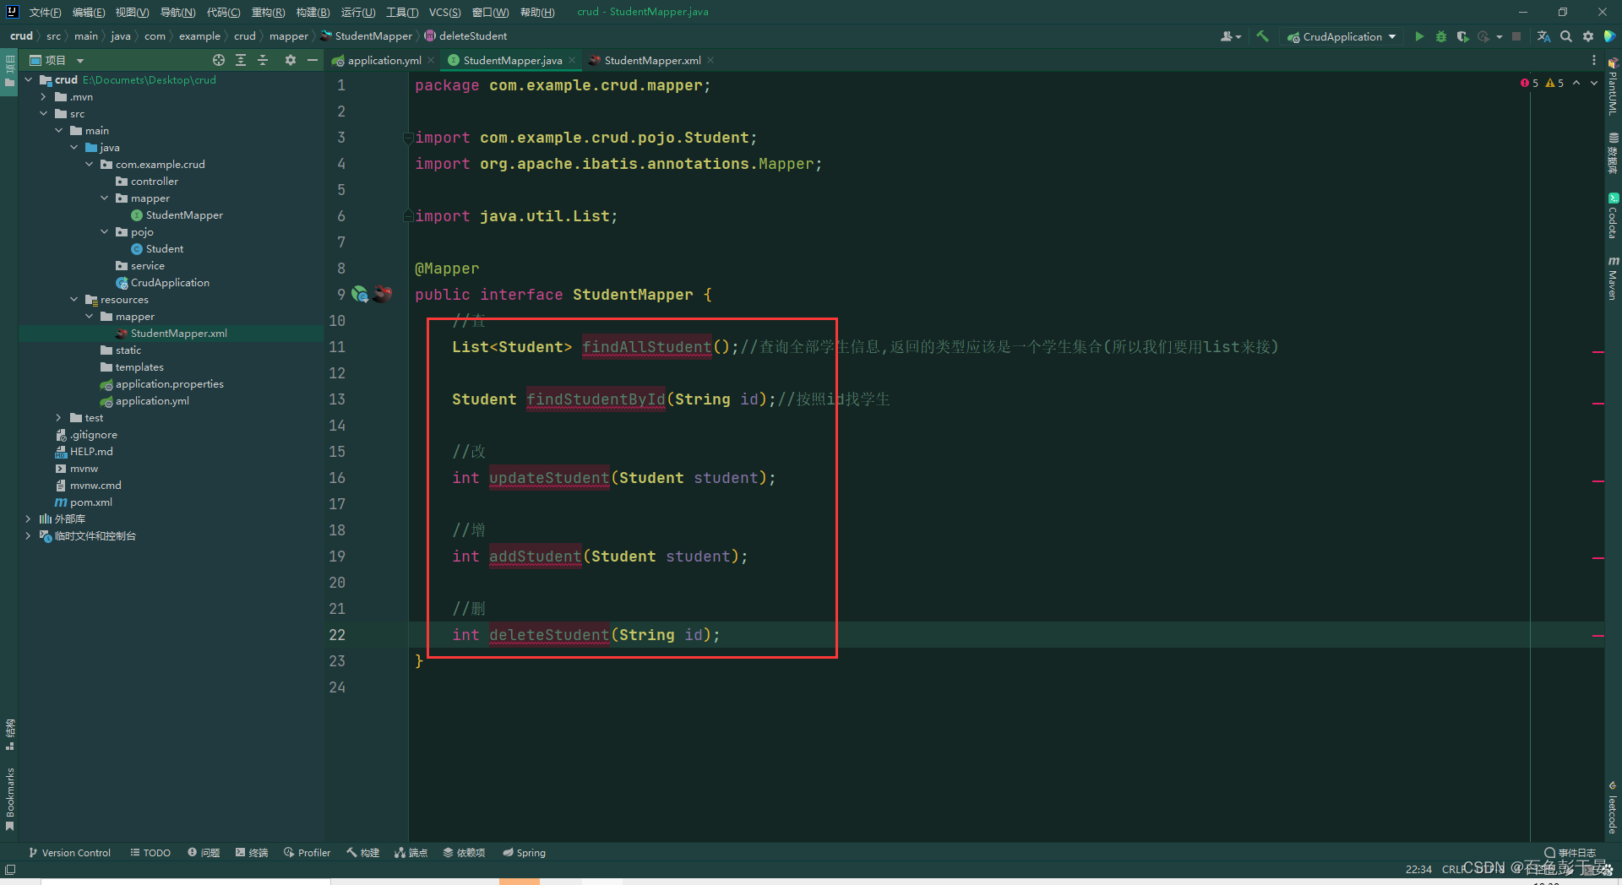1622x885 pixels.
Task: Open the 依赖项 dependencies tool window
Action: 464,853
